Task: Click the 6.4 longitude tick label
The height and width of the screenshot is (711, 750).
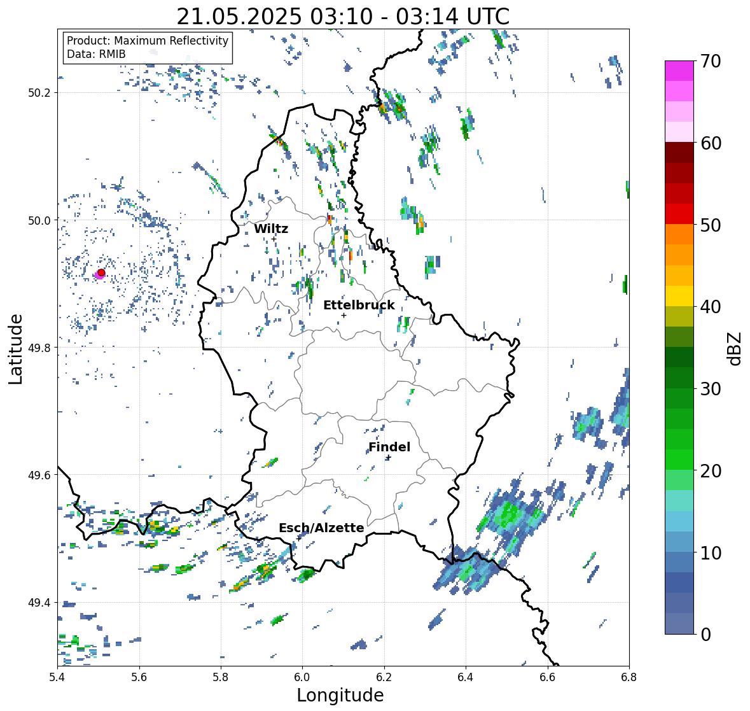Action: [x=466, y=677]
